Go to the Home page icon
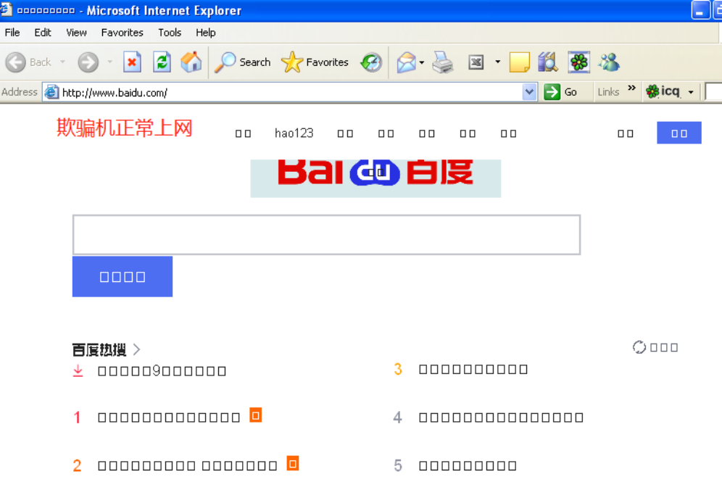This screenshot has width=722, height=490. click(x=191, y=62)
